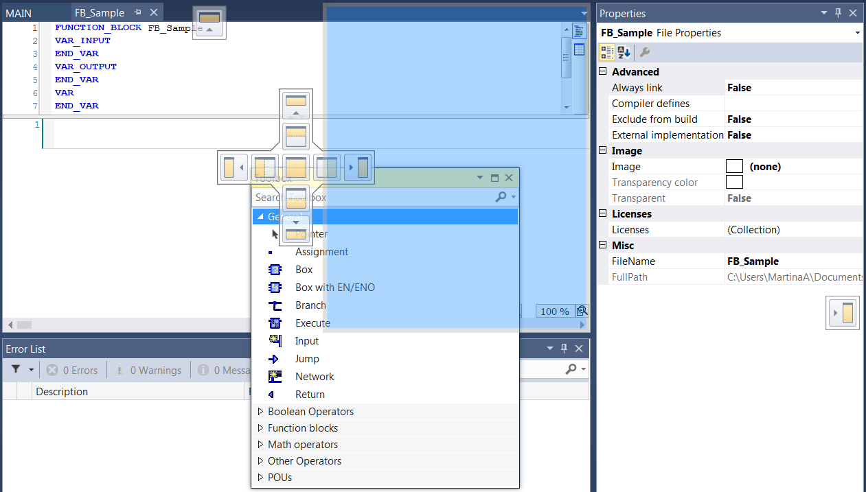866x492 pixels.
Task: Click the dock guide next to FB_Sample declaration text
Action: point(209,23)
